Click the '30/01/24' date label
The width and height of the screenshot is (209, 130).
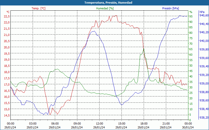188,127
